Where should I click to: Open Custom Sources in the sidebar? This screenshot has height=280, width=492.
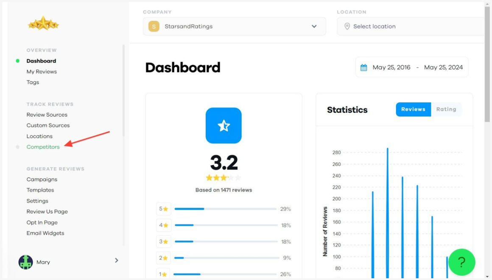[48, 125]
